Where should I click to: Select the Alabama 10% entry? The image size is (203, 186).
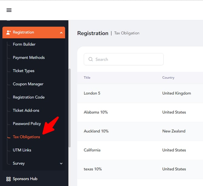point(95,112)
